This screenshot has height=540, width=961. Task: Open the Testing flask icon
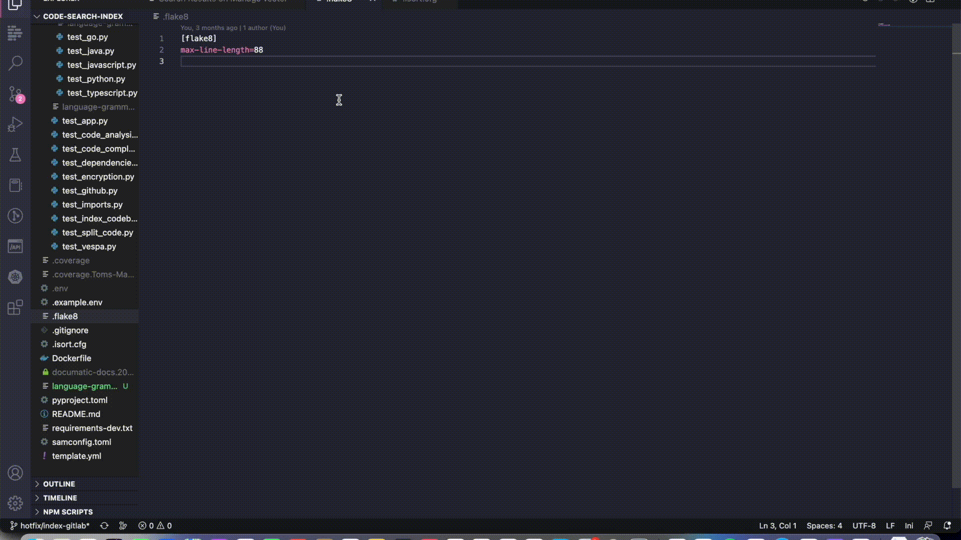click(x=16, y=155)
